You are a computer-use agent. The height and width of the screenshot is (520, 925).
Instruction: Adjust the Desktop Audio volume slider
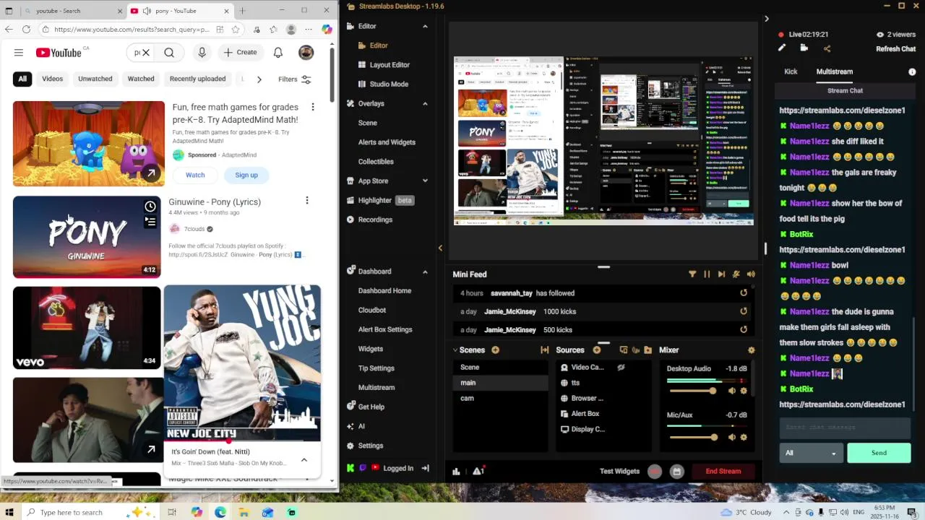pyautogui.click(x=693, y=391)
